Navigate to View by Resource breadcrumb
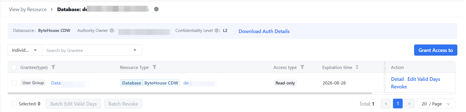This screenshot has width=466, height=112. (x=28, y=9)
